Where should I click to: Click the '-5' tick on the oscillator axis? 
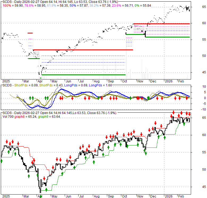[204, 104]
